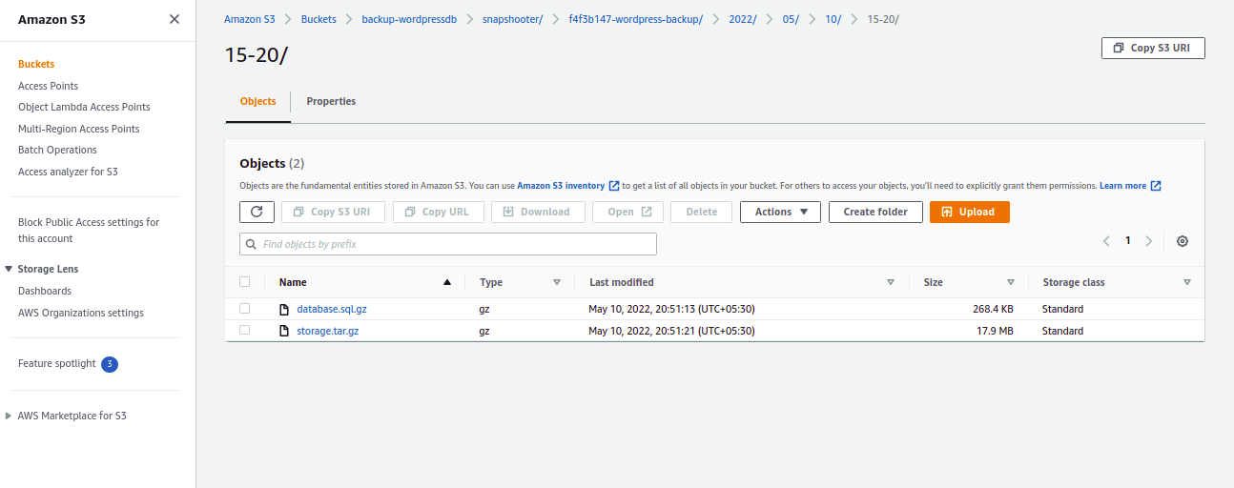Close the Amazon S3 sidebar panel

click(x=175, y=19)
